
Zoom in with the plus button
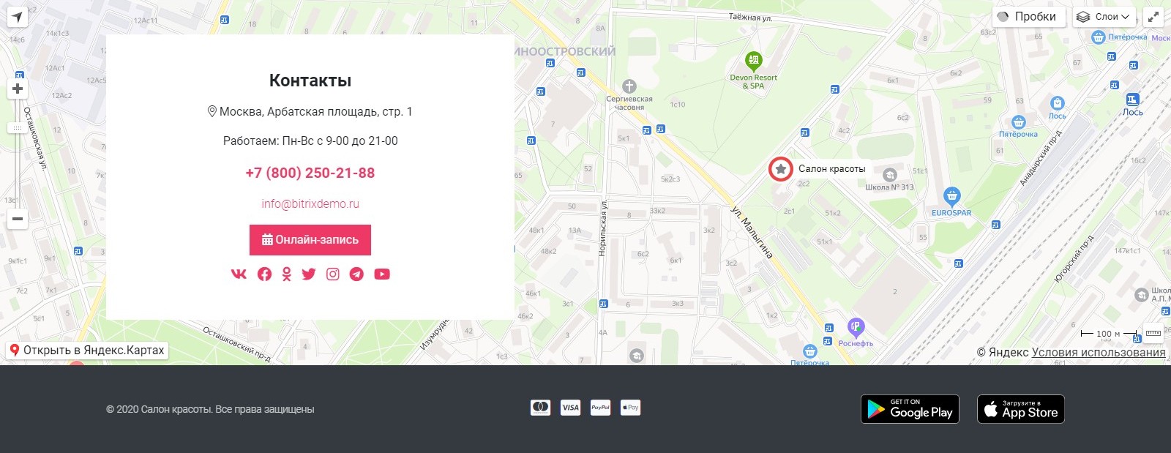pyautogui.click(x=18, y=89)
